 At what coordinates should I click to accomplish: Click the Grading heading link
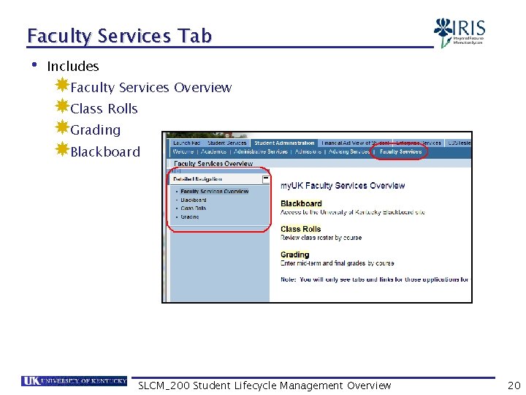[x=295, y=255]
